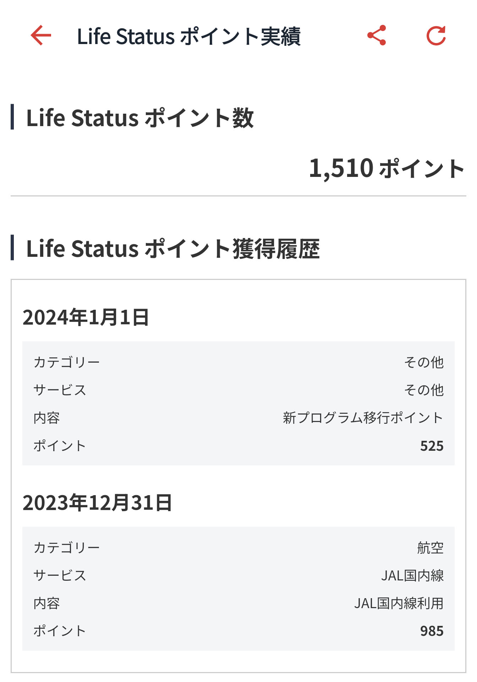Screen dimensions: 477x682
Task: Refresh using the reload icon
Action: point(436,36)
